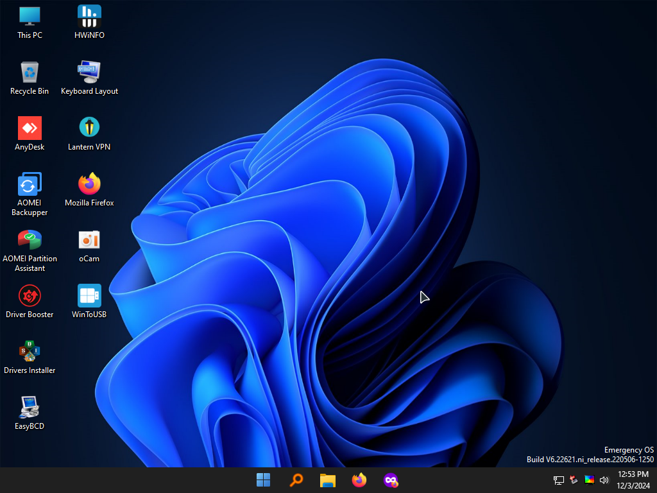Open EasyBCD boot editor
657x493 pixels.
point(30,407)
